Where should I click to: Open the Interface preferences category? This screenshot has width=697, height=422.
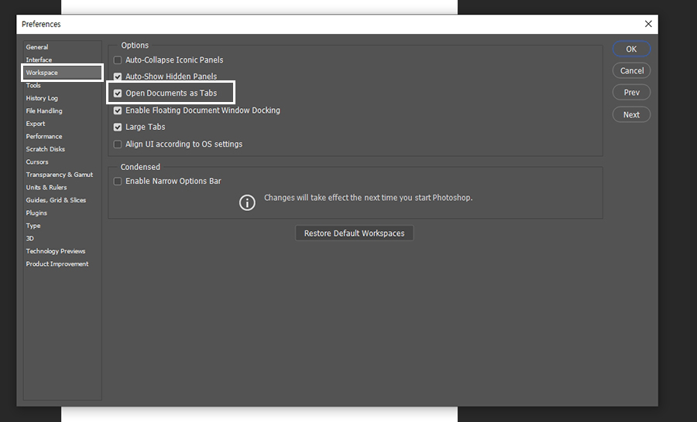[39, 60]
